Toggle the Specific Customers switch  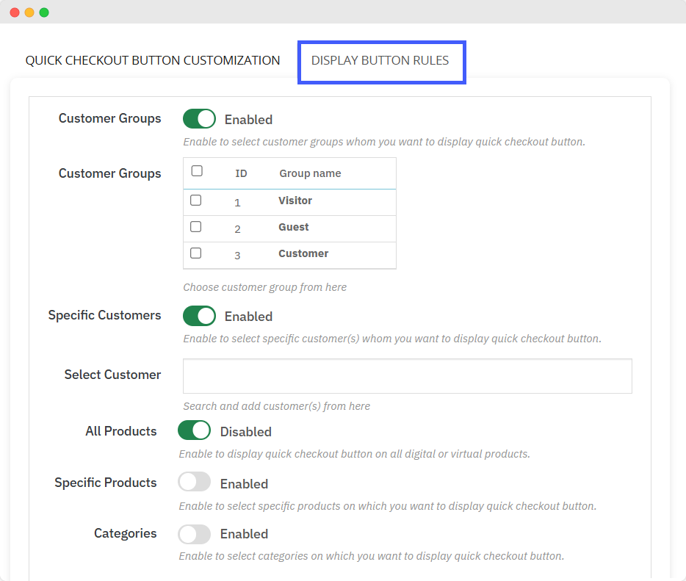[199, 316]
